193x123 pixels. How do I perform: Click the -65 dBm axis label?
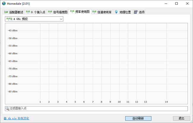pos(12,61)
